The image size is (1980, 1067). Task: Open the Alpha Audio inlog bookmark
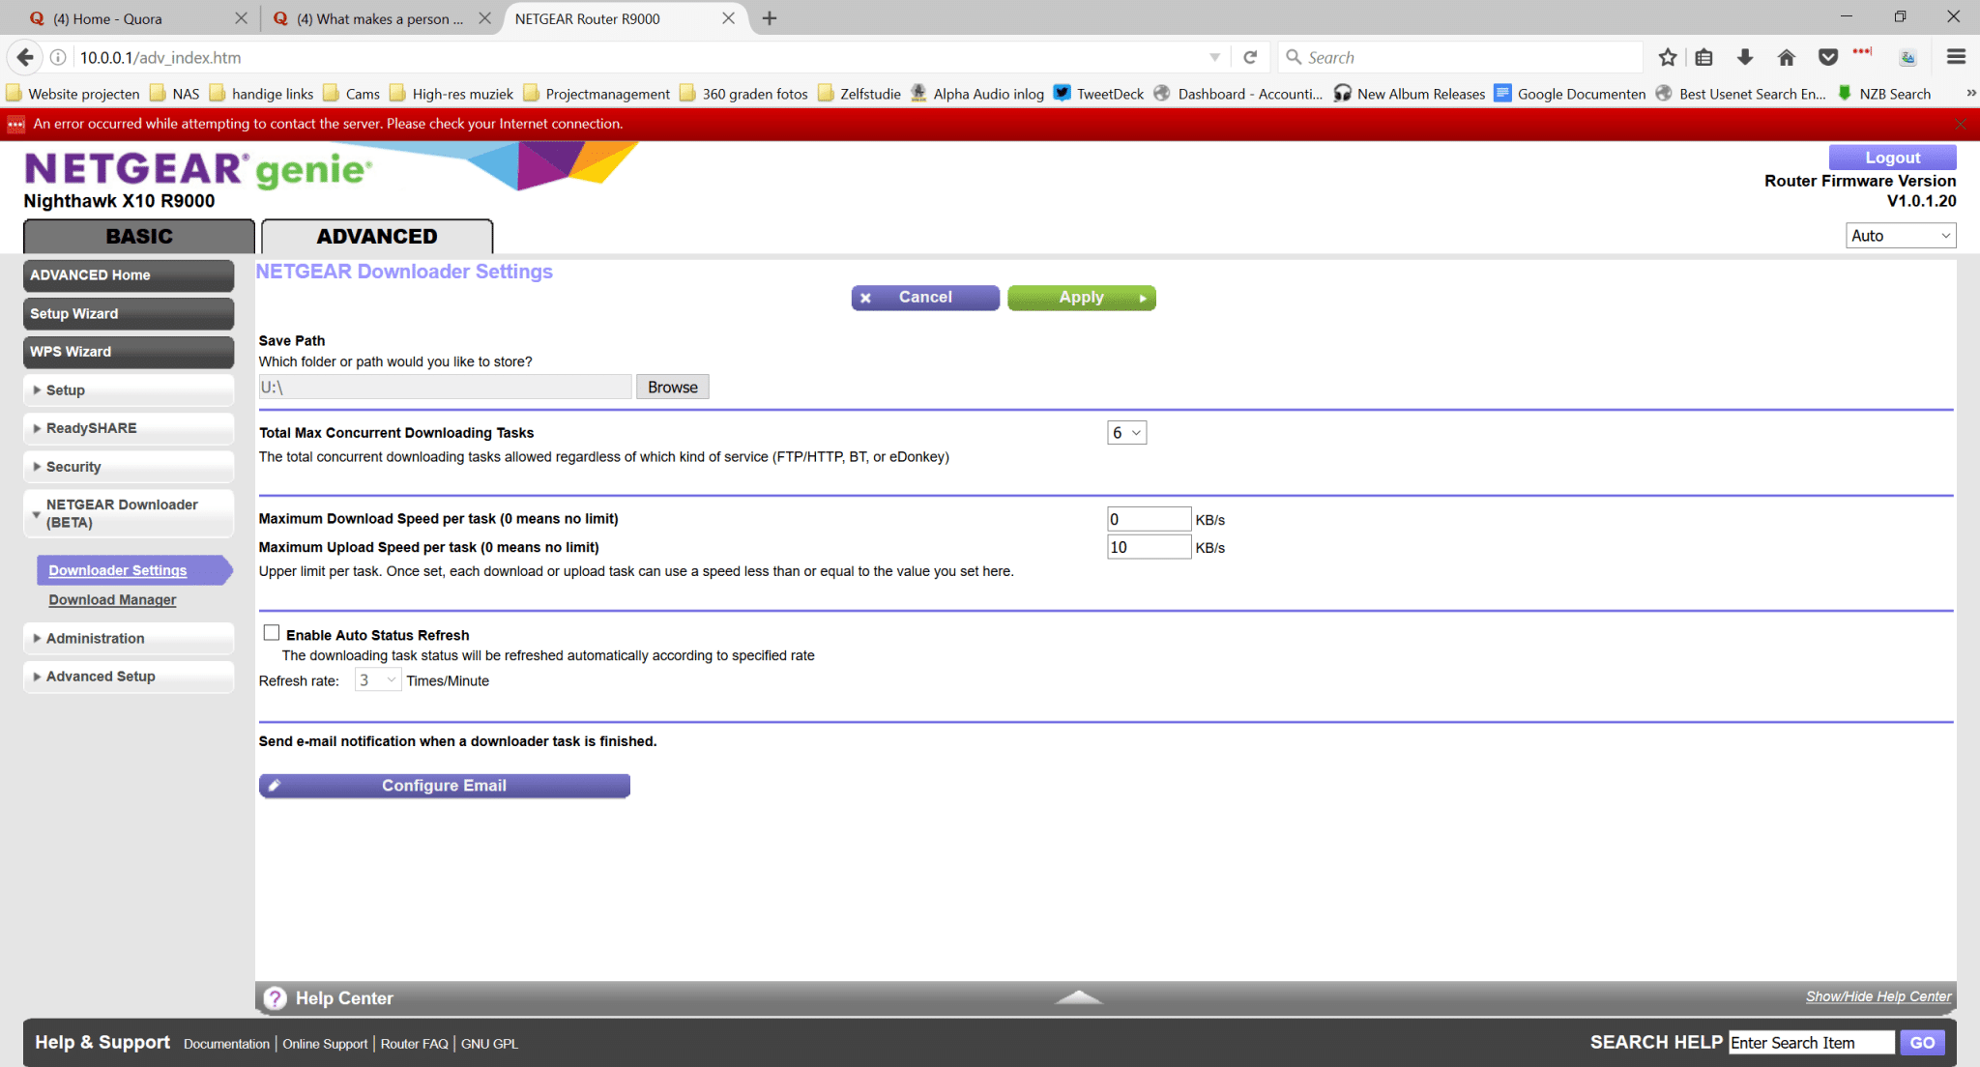pyautogui.click(x=976, y=94)
